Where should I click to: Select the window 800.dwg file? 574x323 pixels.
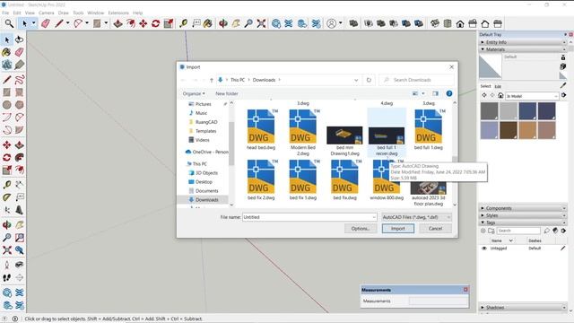387,179
